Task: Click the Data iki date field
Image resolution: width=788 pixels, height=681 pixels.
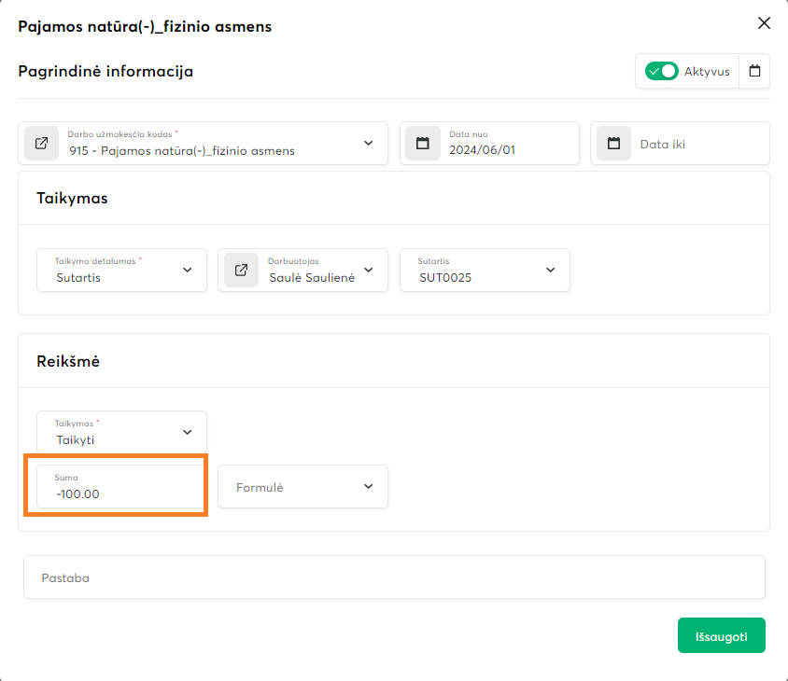Action: point(696,145)
